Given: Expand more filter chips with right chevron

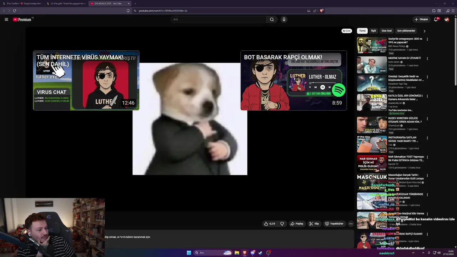Looking at the screenshot, I should tap(425, 31).
